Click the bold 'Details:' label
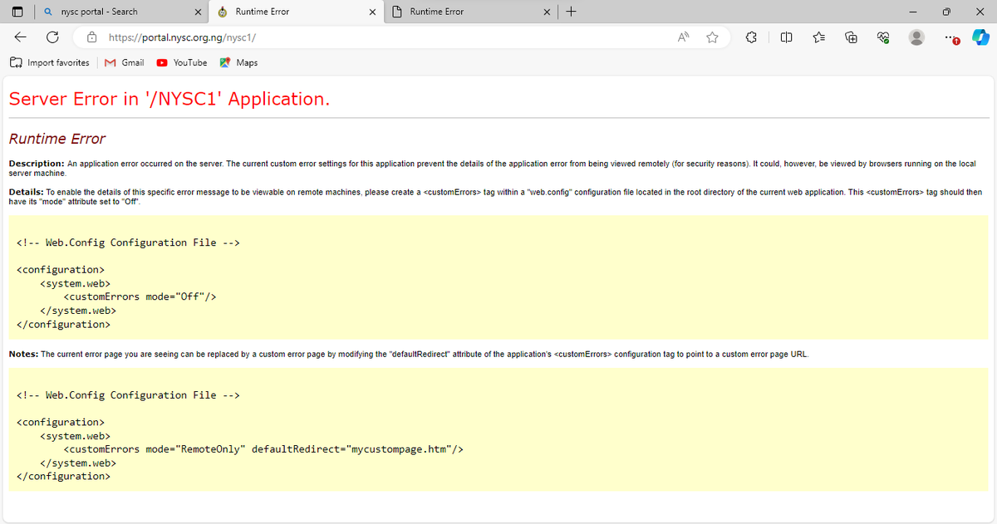 26,192
